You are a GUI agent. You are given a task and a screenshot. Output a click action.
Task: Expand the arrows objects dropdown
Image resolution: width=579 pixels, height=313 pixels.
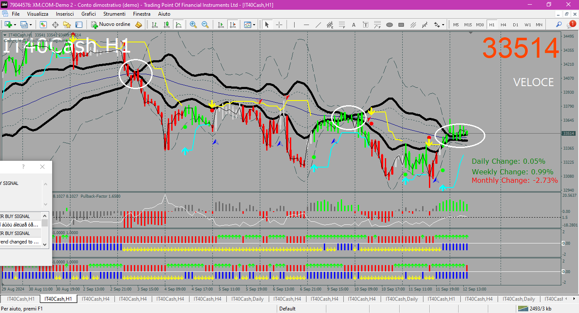point(443,25)
